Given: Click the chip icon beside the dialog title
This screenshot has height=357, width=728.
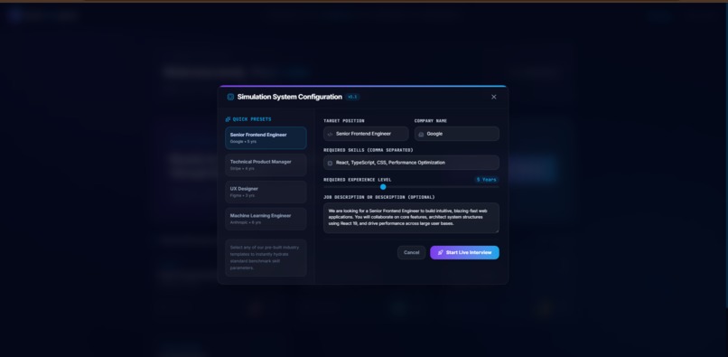Looking at the screenshot, I should coord(230,97).
